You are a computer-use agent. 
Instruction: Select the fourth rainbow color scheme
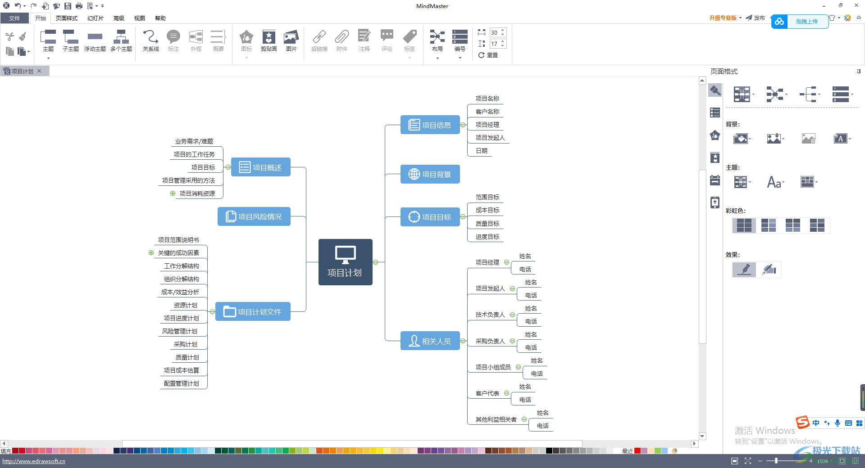point(817,225)
